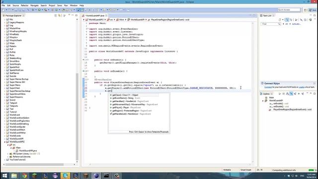Click the Debug toolbar icon
This screenshot has width=318, height=179.
coord(33,10)
